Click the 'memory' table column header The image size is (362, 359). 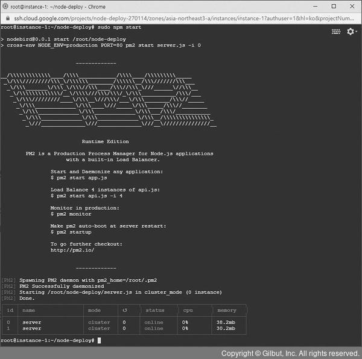[x=227, y=311]
